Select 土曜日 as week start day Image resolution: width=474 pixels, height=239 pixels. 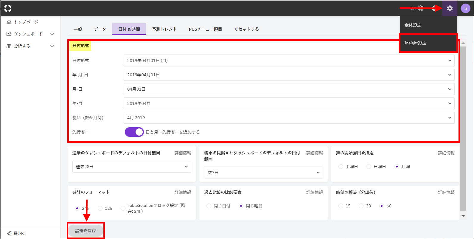(341, 167)
